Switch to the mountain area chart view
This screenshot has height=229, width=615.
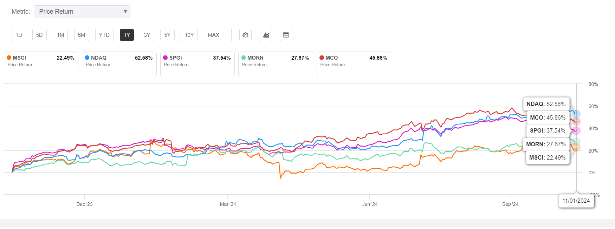coord(266,35)
